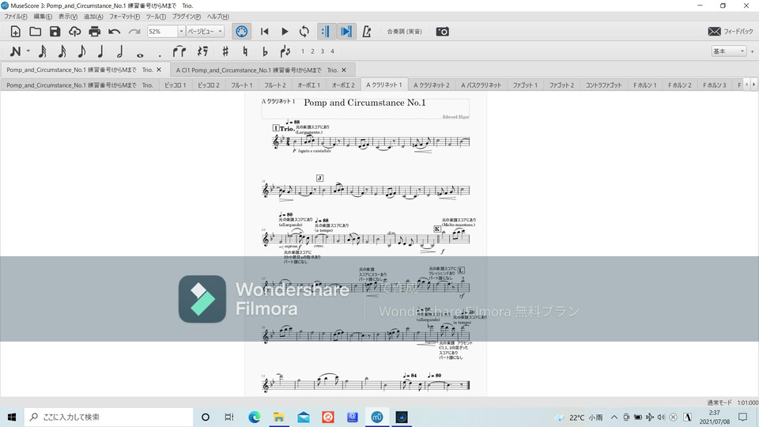
Task: Open feedback with the envelope icon
Action: click(x=715, y=32)
